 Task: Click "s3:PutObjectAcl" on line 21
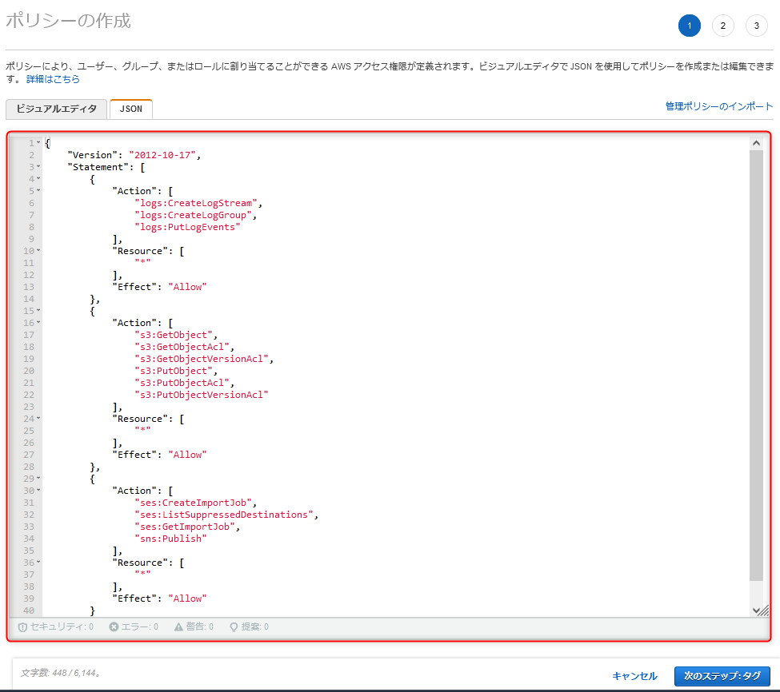[x=182, y=383]
